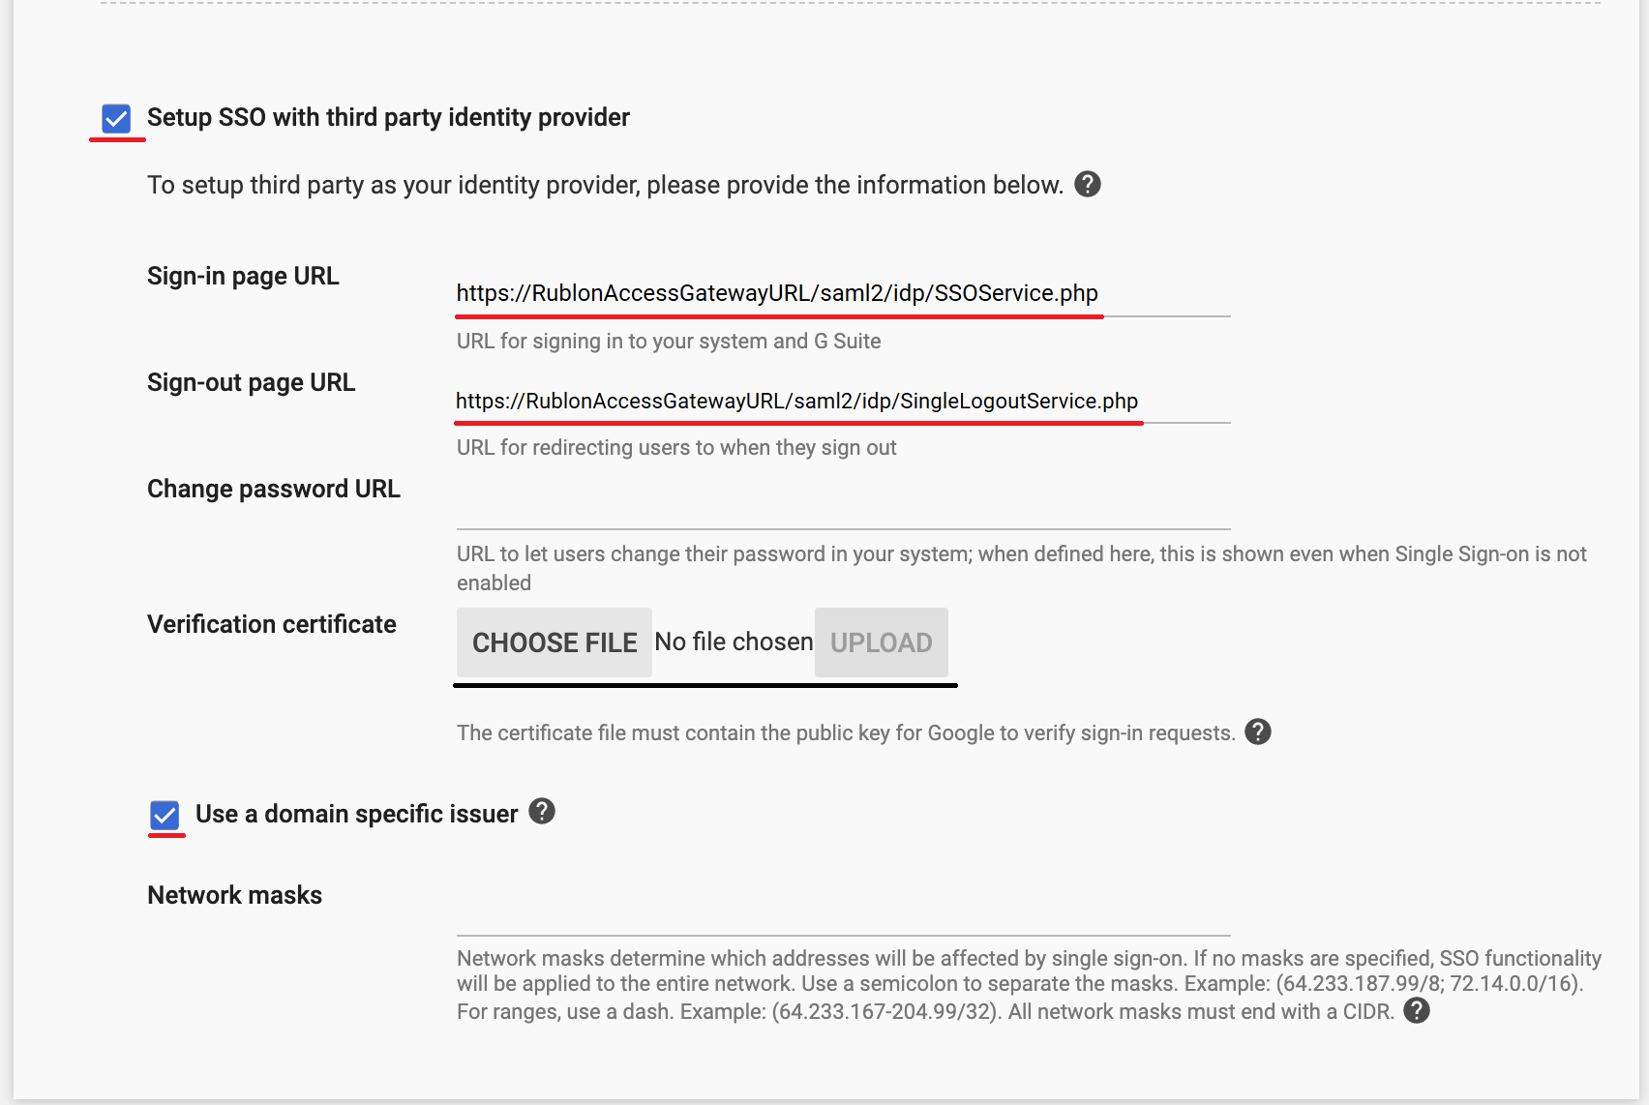Click the "Setup SSO with third party identity provider" label

pyautogui.click(x=388, y=117)
